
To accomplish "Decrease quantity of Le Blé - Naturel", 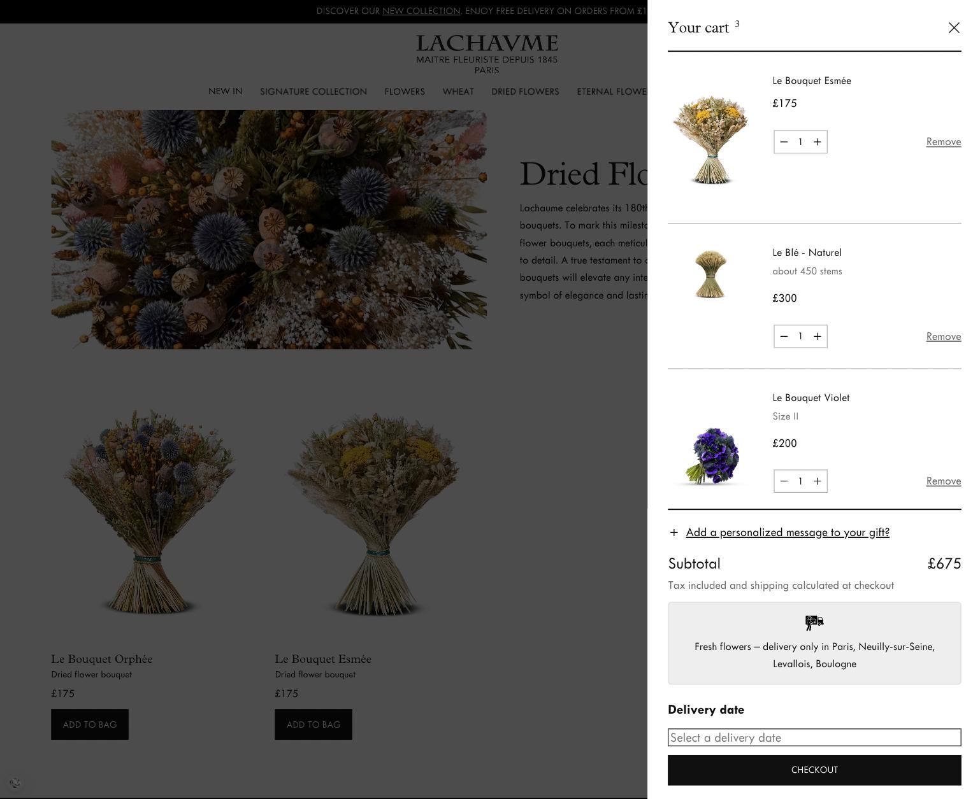I will point(784,336).
